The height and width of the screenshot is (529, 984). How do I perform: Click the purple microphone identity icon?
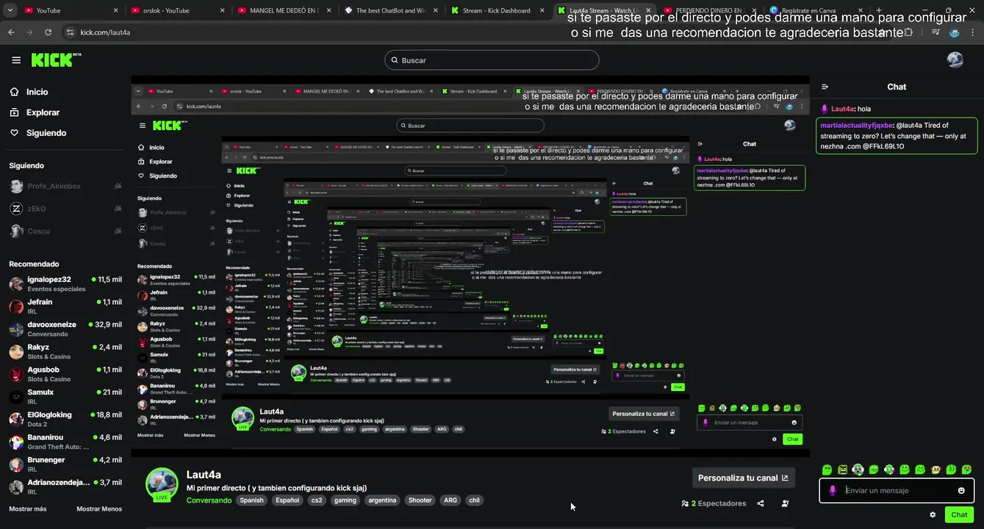pyautogui.click(x=833, y=490)
